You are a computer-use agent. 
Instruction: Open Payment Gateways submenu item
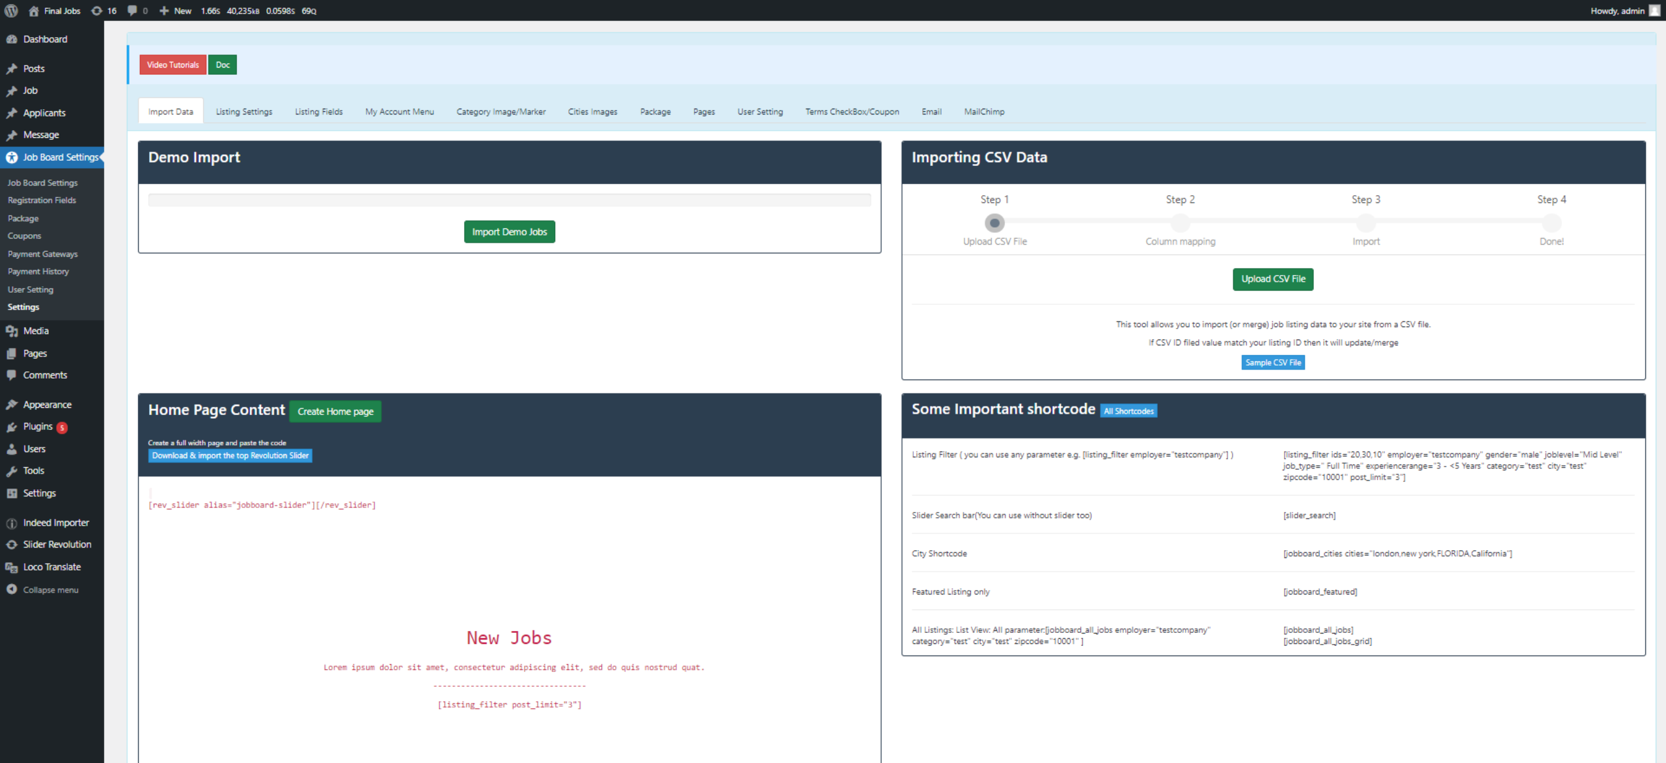(x=42, y=254)
